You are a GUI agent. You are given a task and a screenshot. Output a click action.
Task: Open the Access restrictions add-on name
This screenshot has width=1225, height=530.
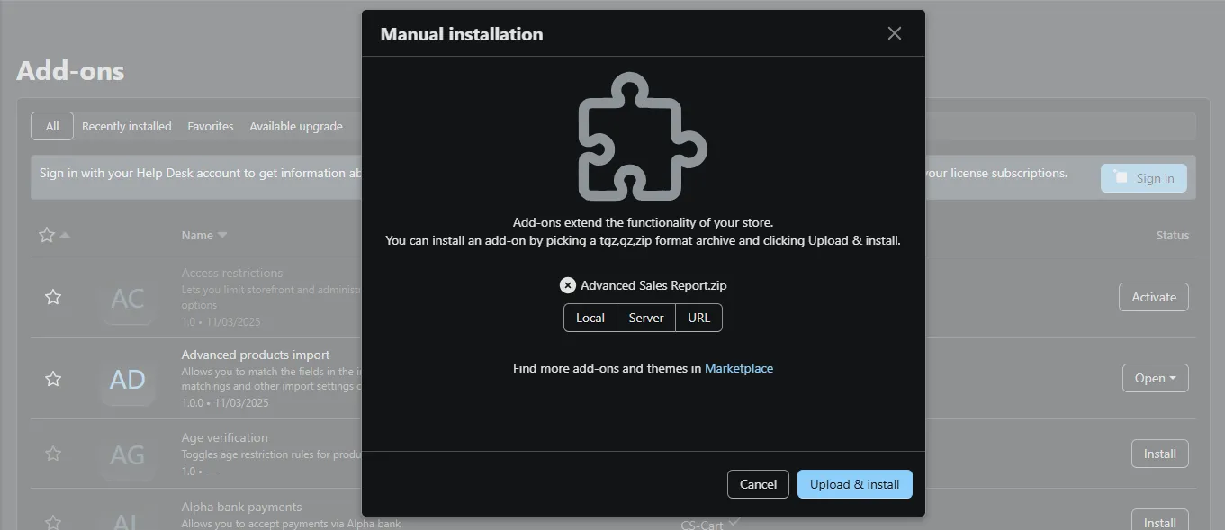(x=232, y=273)
